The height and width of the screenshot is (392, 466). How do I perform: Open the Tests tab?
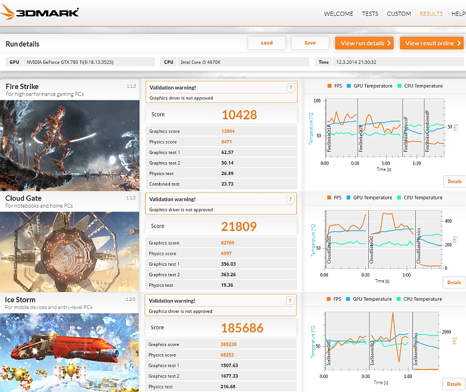coord(370,13)
